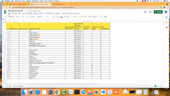Open Terminal from the Dock
This screenshot has height=96, width=170.
77,92
